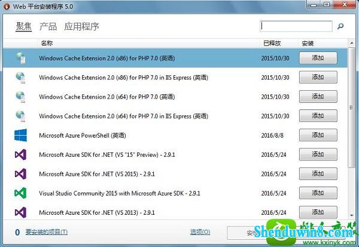Click icon of Windows Cache Extension x86 PHP 7.0 row
This screenshot has height=247, width=359.
20,58
